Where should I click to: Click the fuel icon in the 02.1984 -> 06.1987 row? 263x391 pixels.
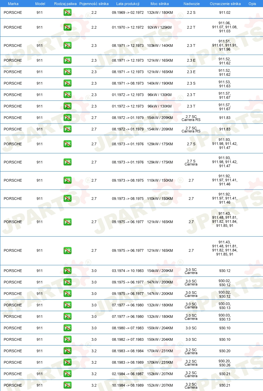[x=67, y=374]
